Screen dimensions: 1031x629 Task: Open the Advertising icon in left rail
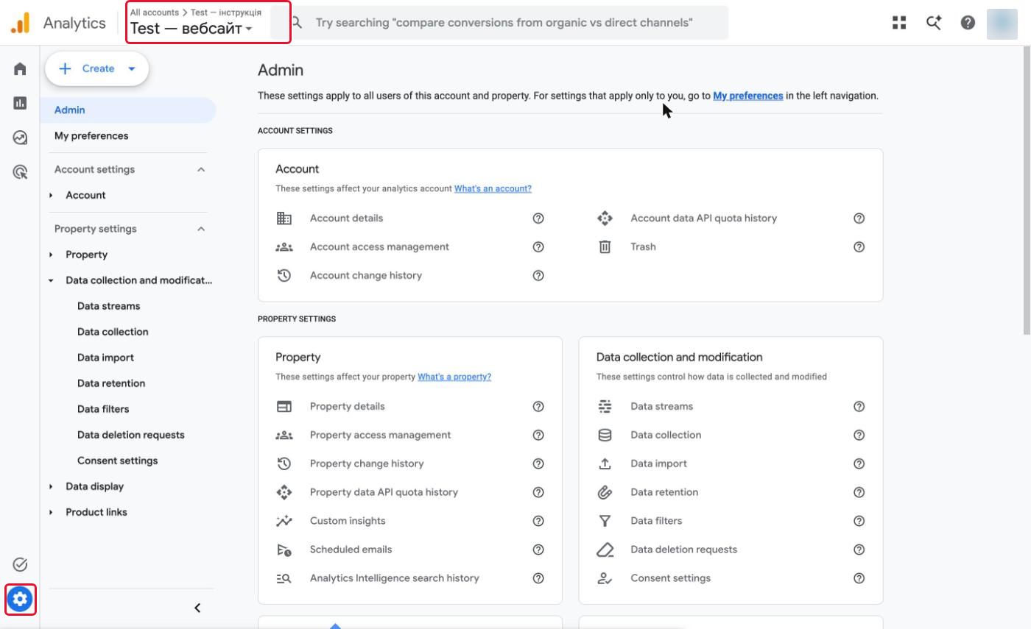20,172
